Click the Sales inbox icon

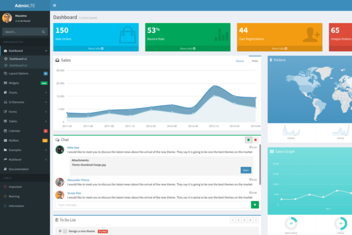pos(57,61)
